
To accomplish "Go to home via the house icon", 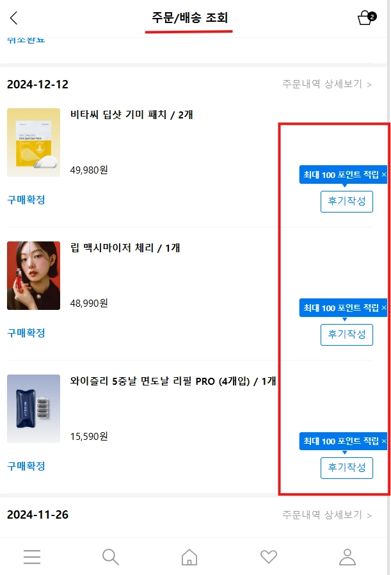I will coord(189,556).
